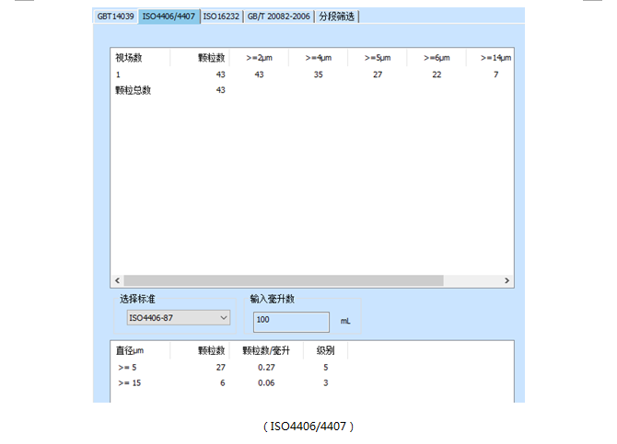This screenshot has height=444, width=617.
Task: Click the 视场数 column header
Action: click(x=128, y=58)
